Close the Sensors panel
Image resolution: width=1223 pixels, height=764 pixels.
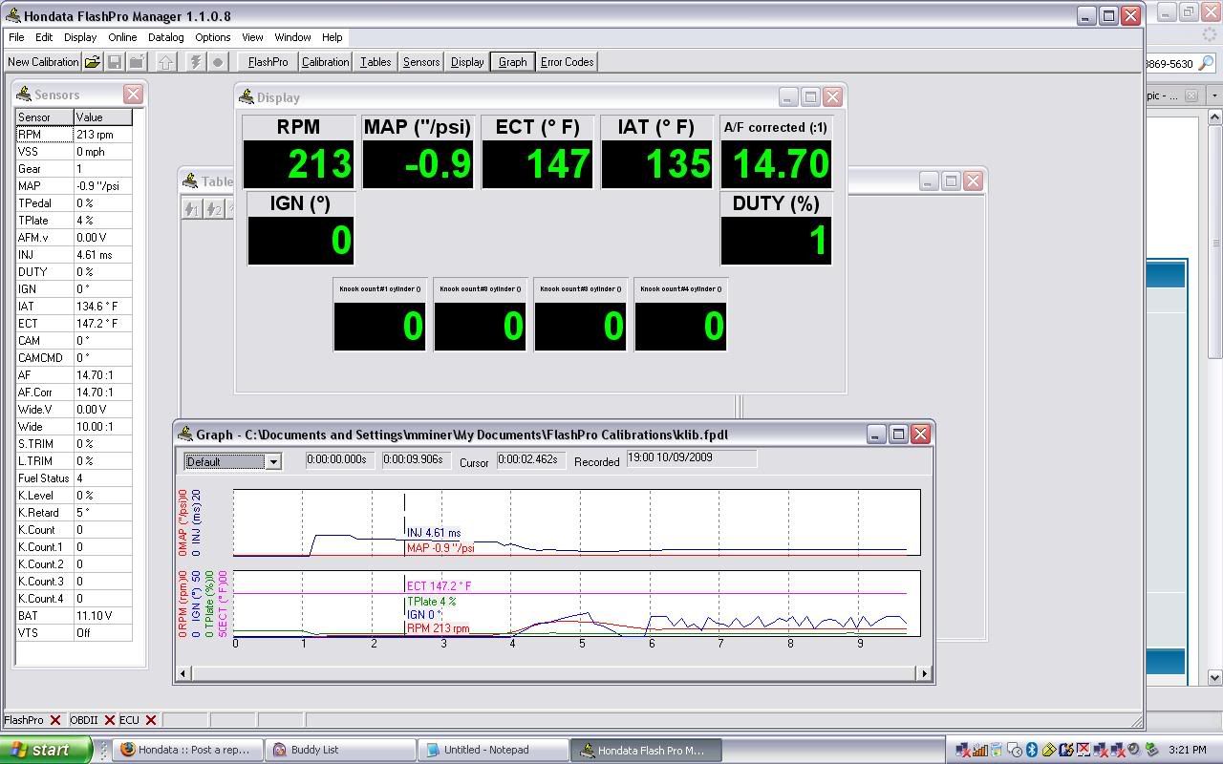(133, 94)
